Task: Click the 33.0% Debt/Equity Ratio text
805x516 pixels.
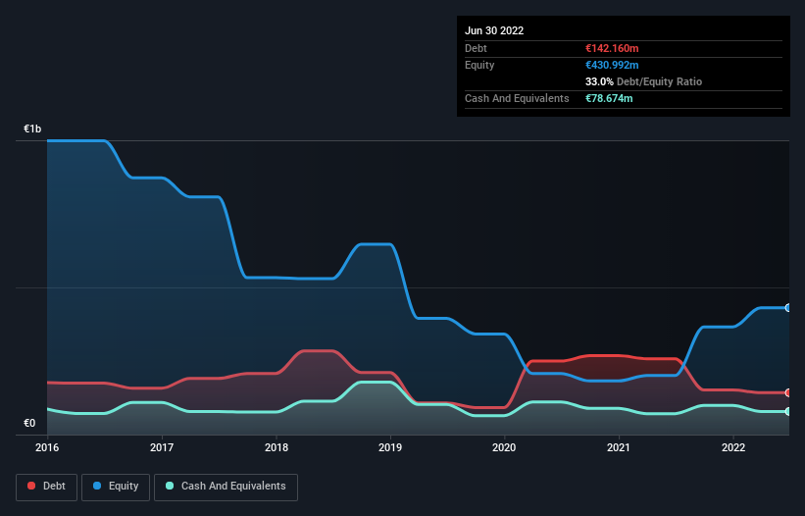Action: tap(644, 81)
